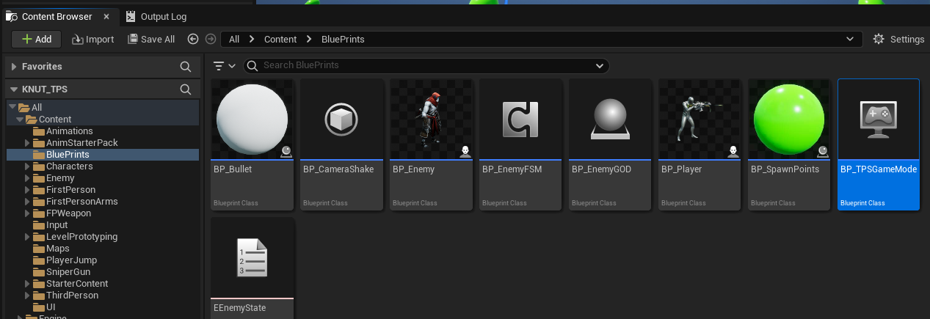This screenshot has width=930, height=319.
Task: Click the BP_EnemyFSM asset name label
Action: (512, 169)
